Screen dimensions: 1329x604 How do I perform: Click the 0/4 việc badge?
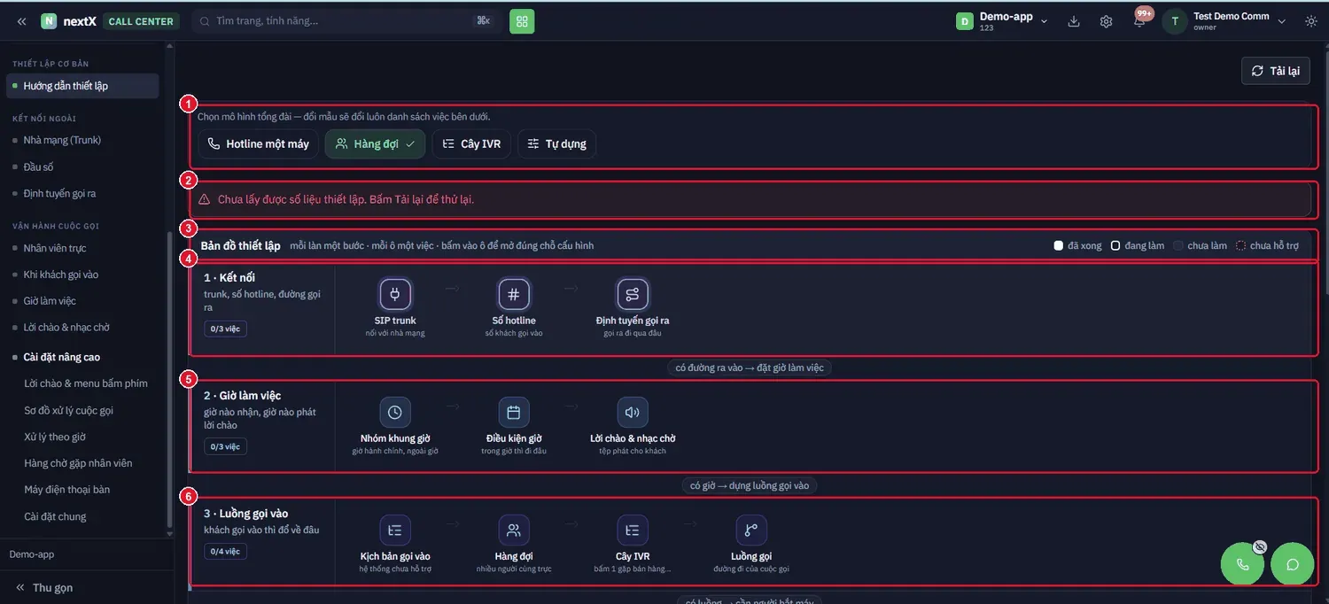(x=225, y=551)
